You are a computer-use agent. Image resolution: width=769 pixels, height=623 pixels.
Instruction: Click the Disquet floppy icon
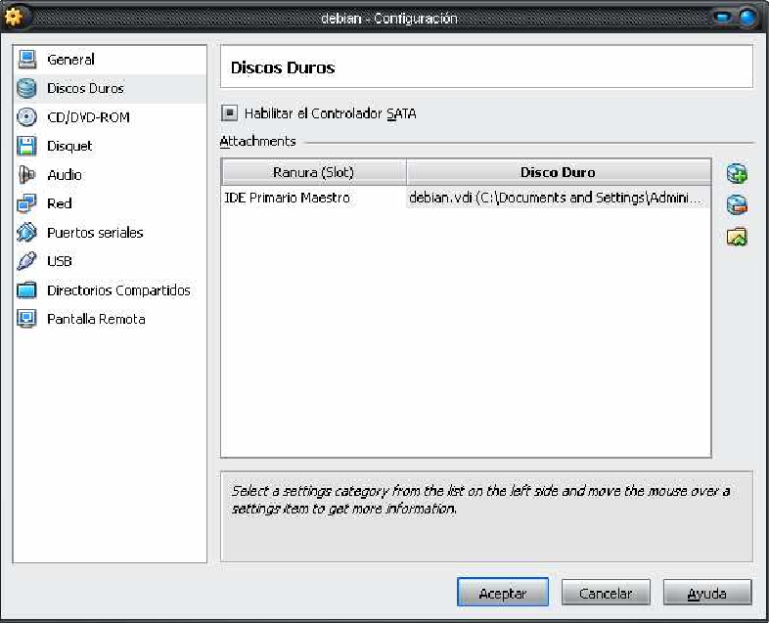coord(27,146)
